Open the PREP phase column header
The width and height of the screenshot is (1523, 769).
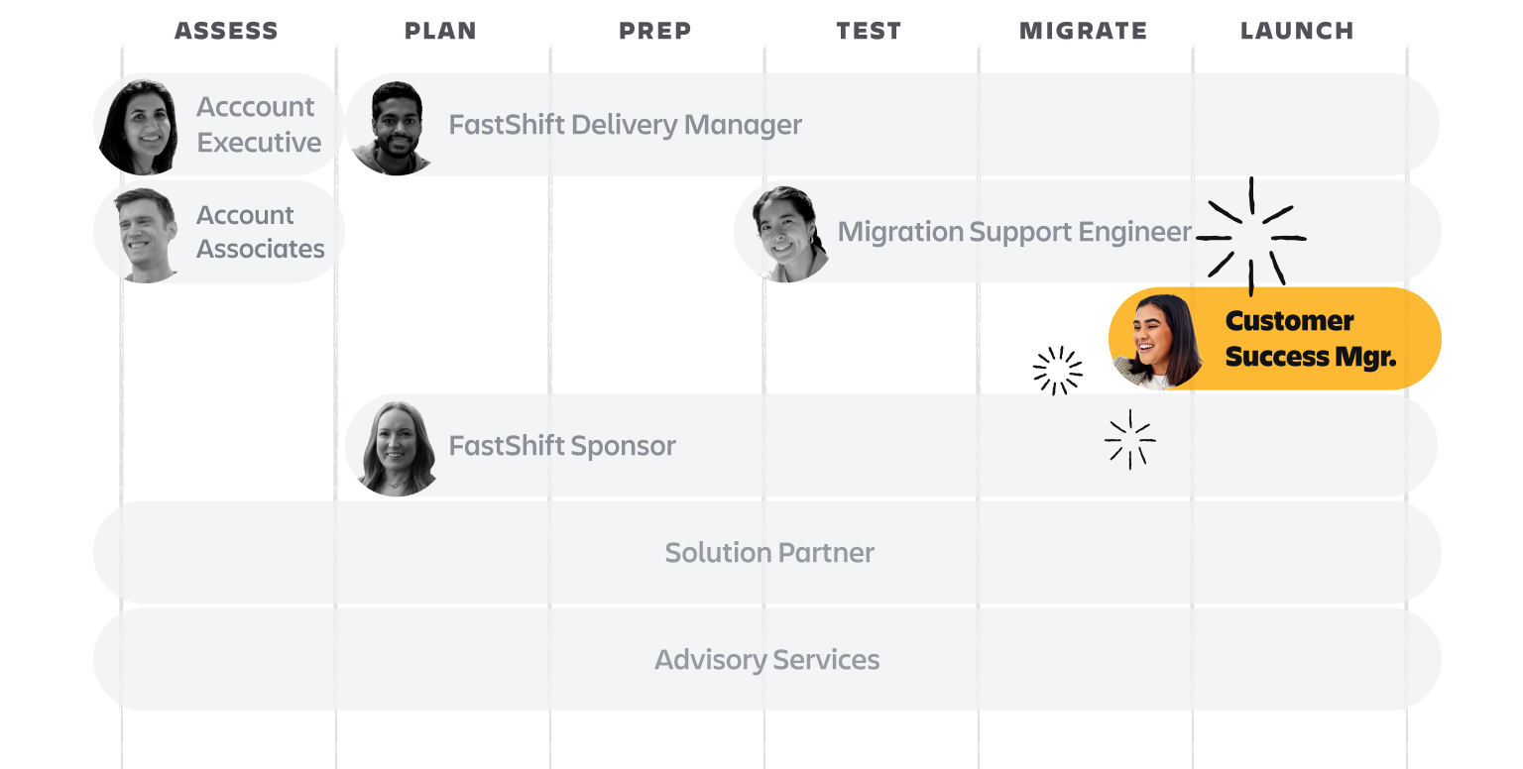[x=654, y=31]
